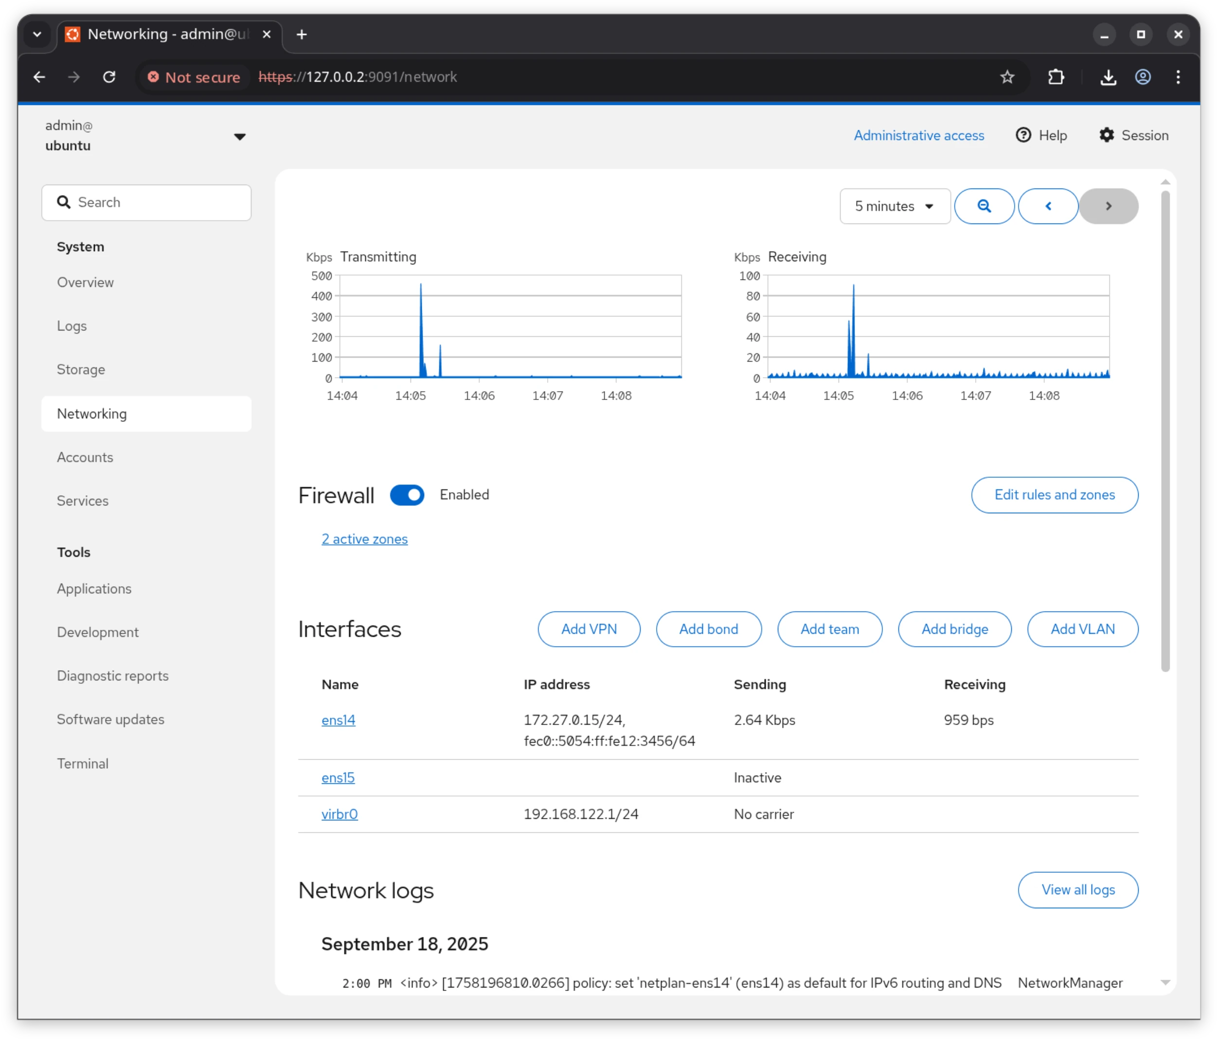Open the browser extensions icon

click(1056, 77)
